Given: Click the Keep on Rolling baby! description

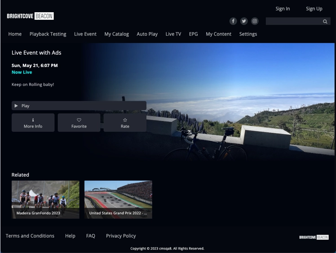Looking at the screenshot, I should coord(33,84).
